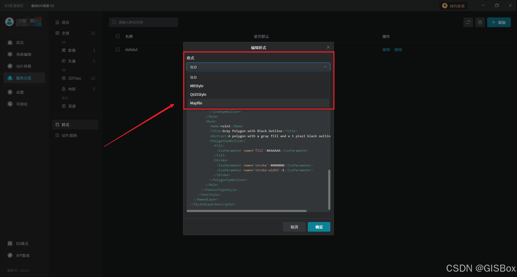Click the default style name
Screen dimensions: 517x277
131,49
